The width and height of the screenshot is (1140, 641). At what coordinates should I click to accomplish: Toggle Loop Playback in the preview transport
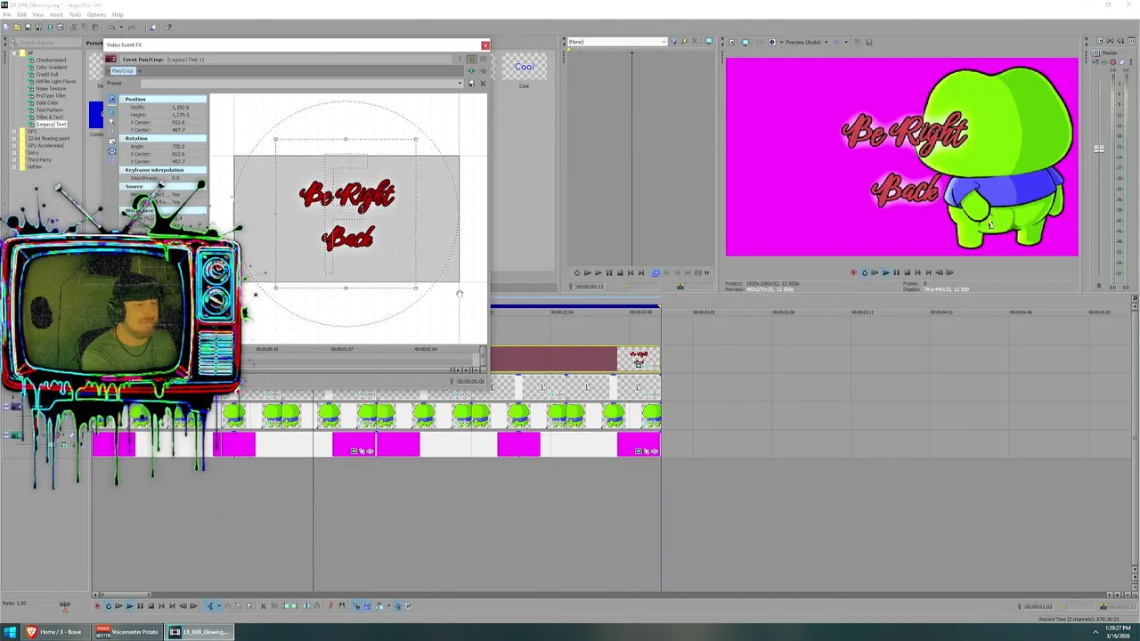864,272
